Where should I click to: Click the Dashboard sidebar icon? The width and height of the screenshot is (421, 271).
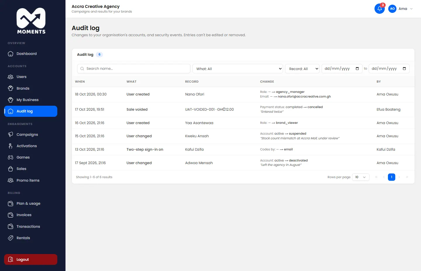(11, 54)
